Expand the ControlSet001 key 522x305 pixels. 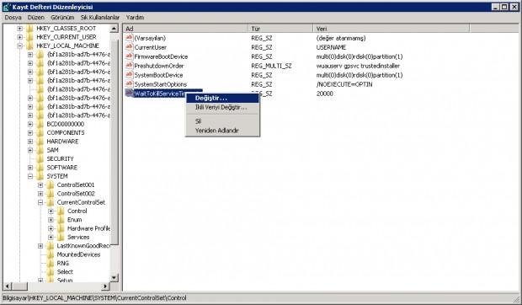click(x=40, y=185)
